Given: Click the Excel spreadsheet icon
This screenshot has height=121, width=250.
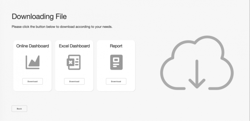Looking at the screenshot, I should pos(74,62).
